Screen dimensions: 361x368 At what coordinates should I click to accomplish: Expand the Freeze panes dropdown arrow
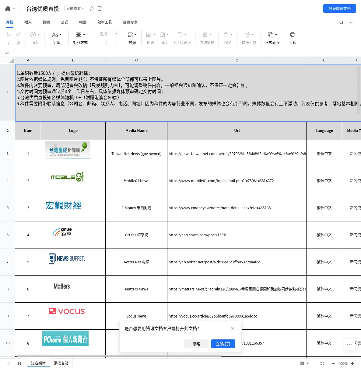pos(211,35)
